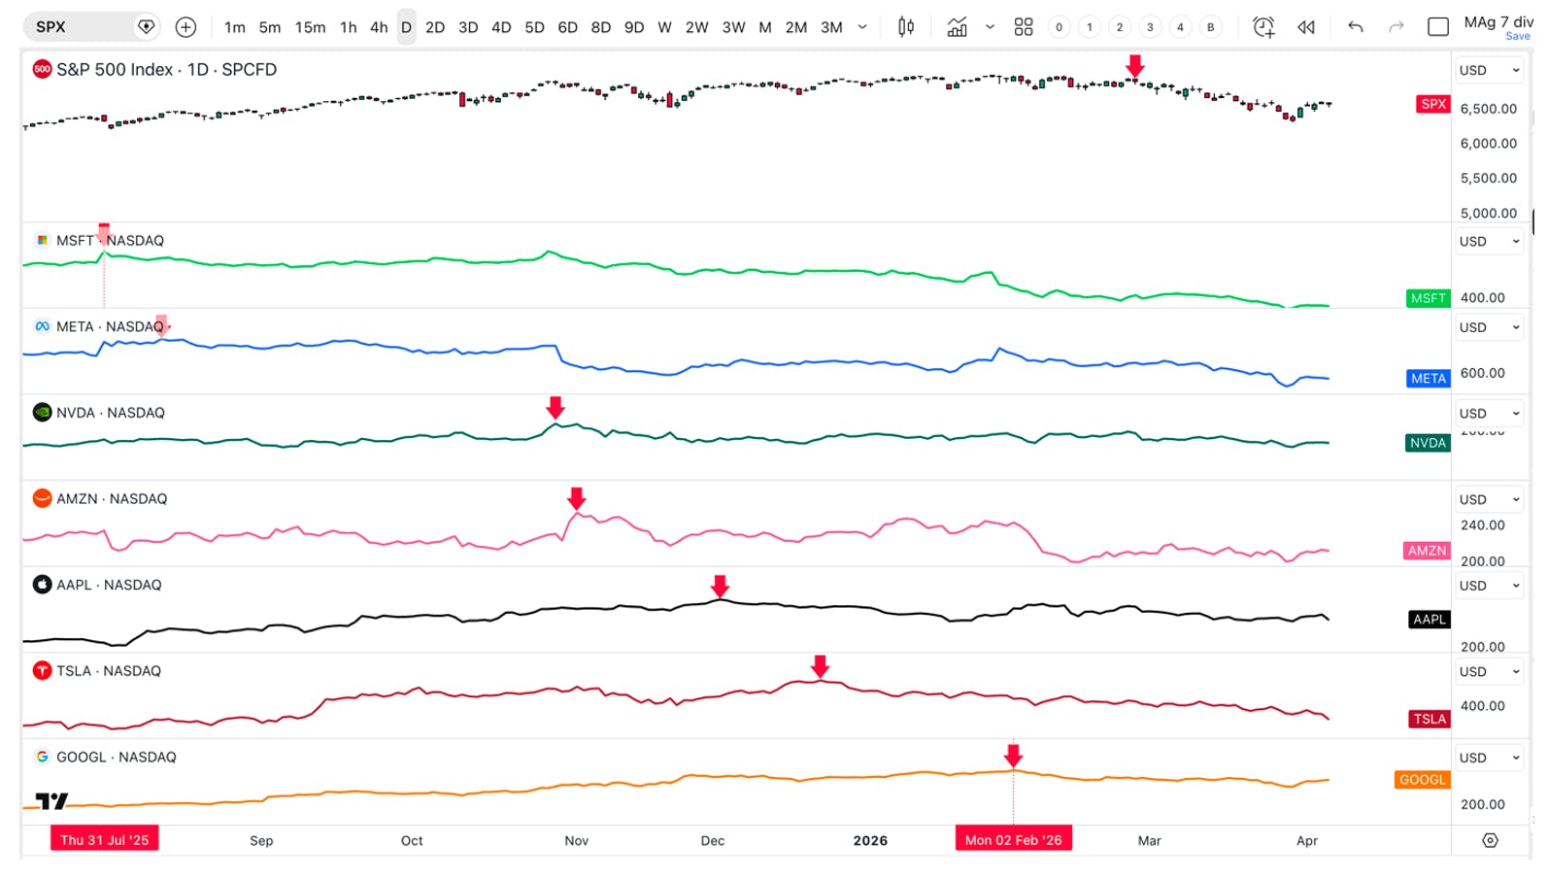The width and height of the screenshot is (1548, 878).
Task: Click the circled 0 quick button
Action: tap(1060, 27)
